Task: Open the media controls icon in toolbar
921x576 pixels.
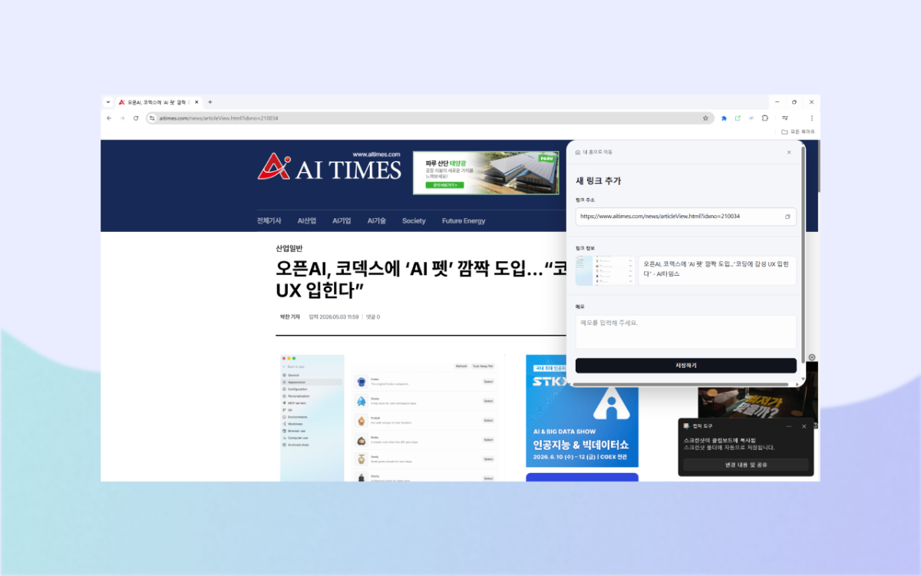Action: (785, 118)
